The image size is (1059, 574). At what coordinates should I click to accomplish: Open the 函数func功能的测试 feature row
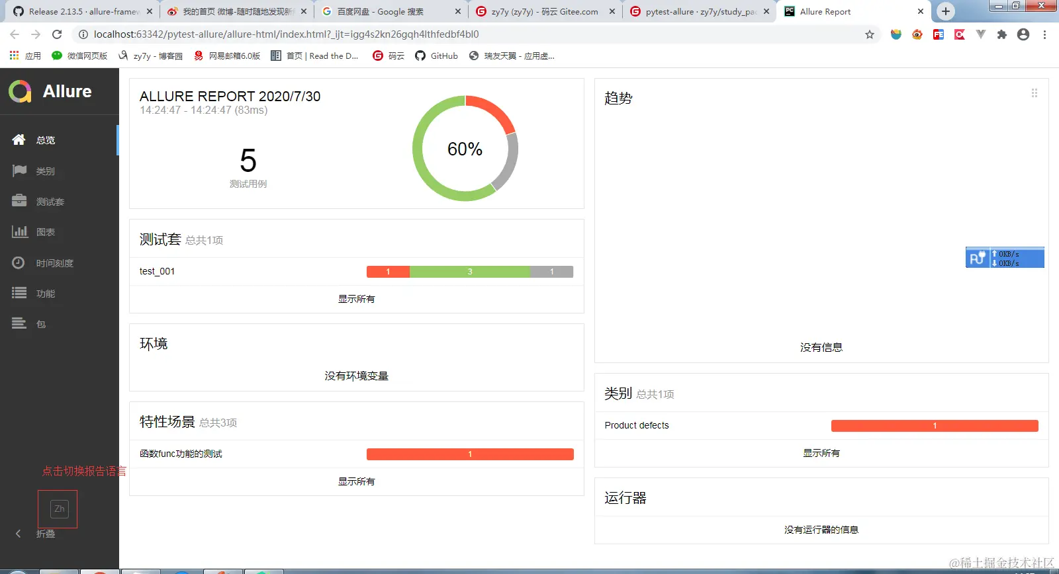[x=357, y=454]
